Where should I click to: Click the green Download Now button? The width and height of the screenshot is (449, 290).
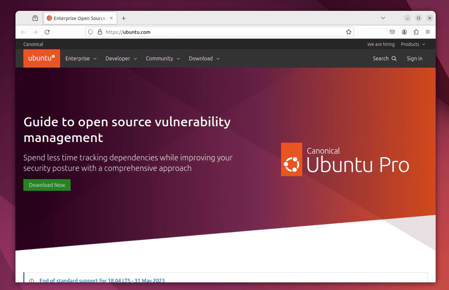click(47, 185)
